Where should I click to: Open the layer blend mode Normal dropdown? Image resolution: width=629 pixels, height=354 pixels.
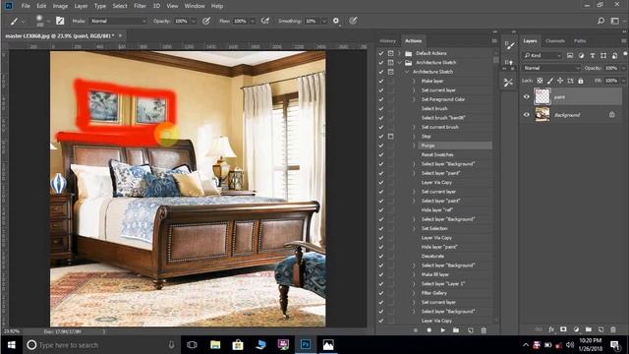click(551, 68)
